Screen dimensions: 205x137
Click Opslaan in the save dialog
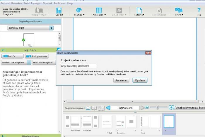140,80
